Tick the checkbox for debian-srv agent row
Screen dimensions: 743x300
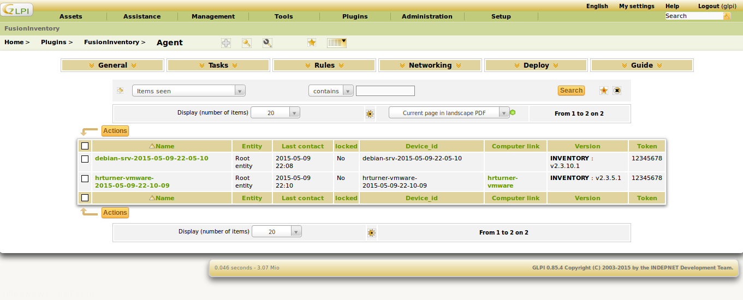pyautogui.click(x=85, y=159)
